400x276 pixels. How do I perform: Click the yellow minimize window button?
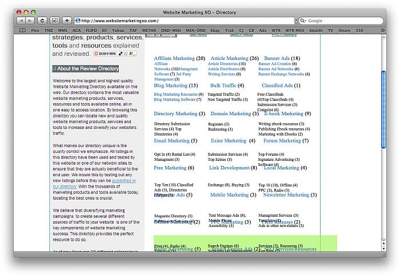click(26, 12)
